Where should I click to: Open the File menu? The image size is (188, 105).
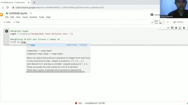pos(7,17)
